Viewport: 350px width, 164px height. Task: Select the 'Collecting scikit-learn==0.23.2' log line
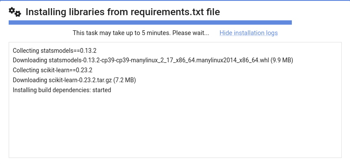click(x=52, y=70)
